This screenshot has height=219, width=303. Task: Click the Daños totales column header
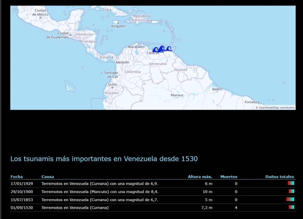[x=280, y=177]
